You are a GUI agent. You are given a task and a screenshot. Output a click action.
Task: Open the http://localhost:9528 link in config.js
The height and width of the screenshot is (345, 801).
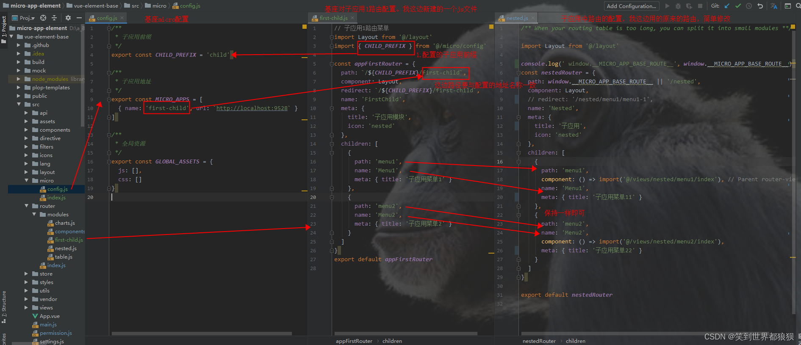[252, 108]
